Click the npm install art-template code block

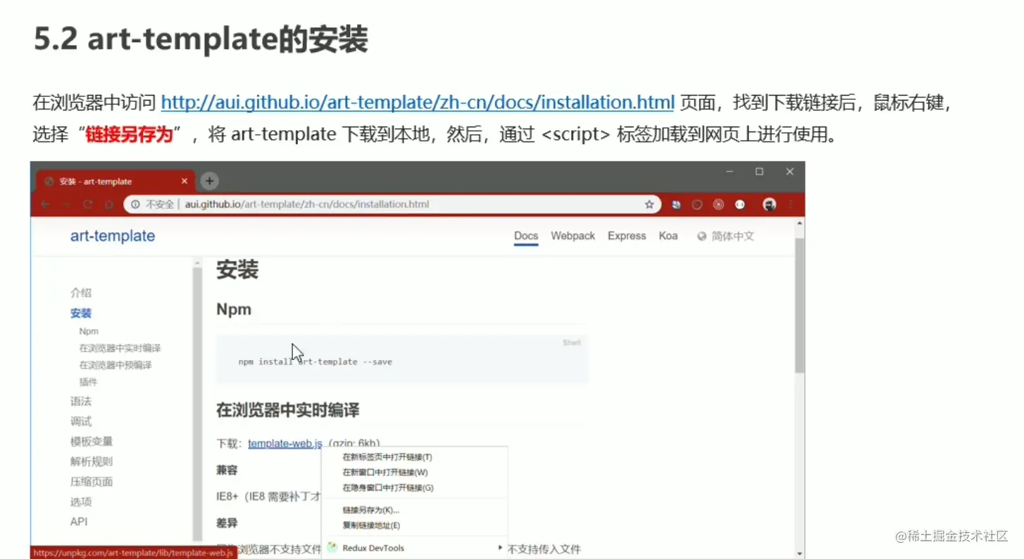pos(402,360)
